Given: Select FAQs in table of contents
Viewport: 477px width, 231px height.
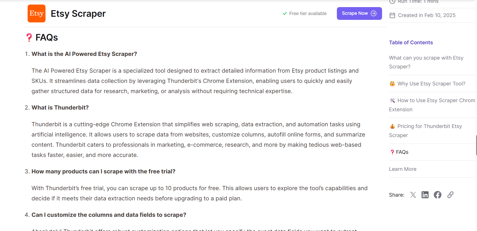Looking at the screenshot, I should pyautogui.click(x=402, y=152).
